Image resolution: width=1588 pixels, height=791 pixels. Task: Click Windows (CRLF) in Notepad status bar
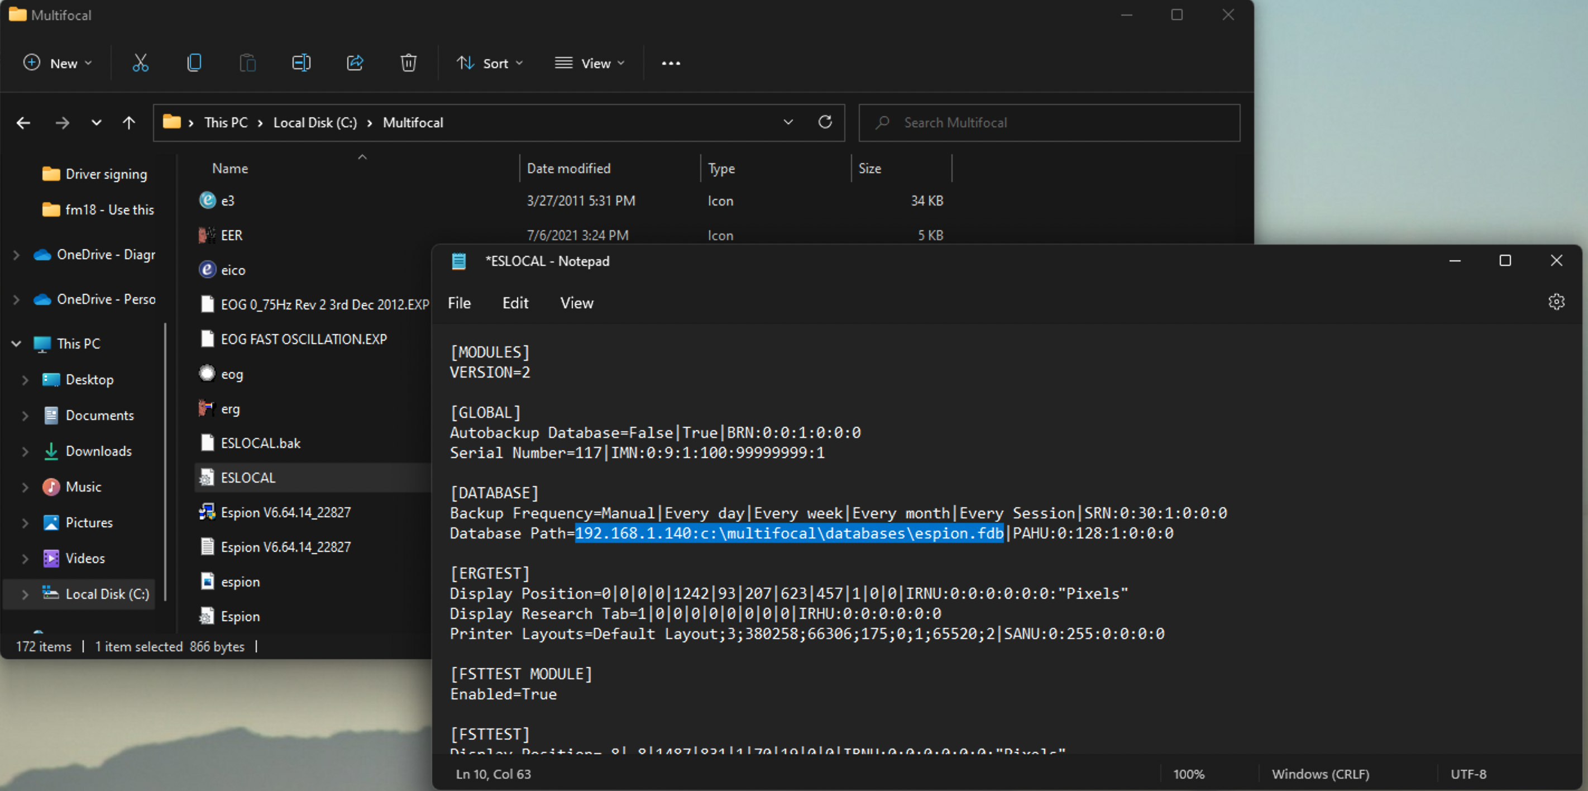[1321, 774]
